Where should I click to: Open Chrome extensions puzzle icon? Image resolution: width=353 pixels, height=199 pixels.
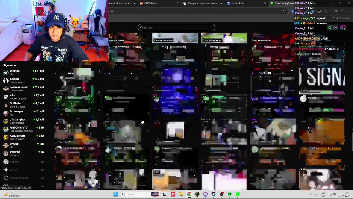coord(326,11)
